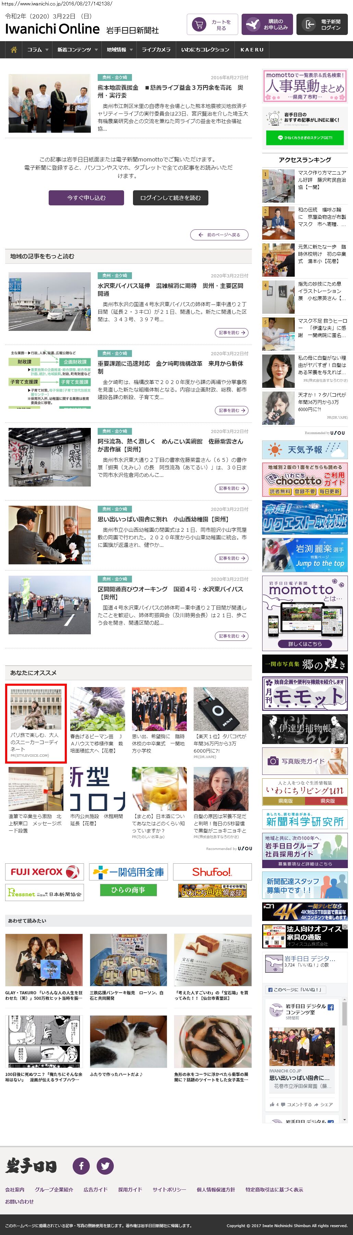
Task: Click the home icon in navigation bar
Action: 14,50
